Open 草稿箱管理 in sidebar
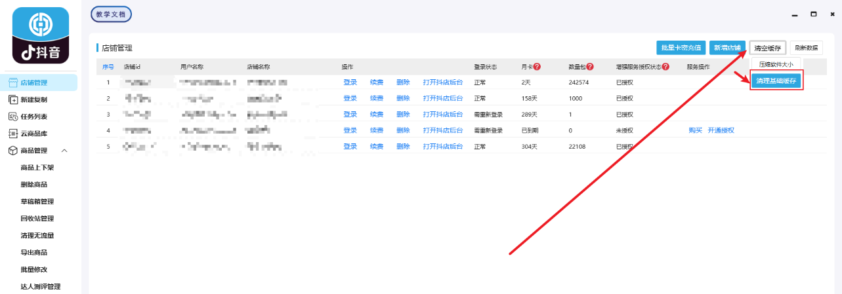The width and height of the screenshot is (842, 294). point(37,202)
